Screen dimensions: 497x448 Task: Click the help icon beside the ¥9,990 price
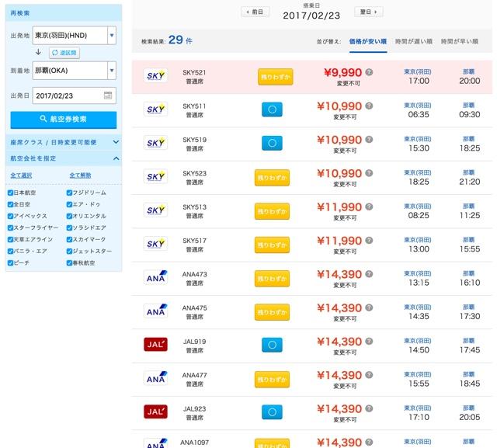(369, 72)
